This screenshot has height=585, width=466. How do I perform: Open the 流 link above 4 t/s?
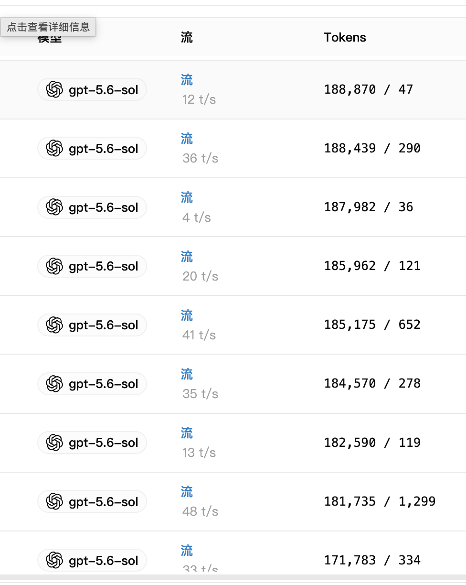pyautogui.click(x=187, y=197)
